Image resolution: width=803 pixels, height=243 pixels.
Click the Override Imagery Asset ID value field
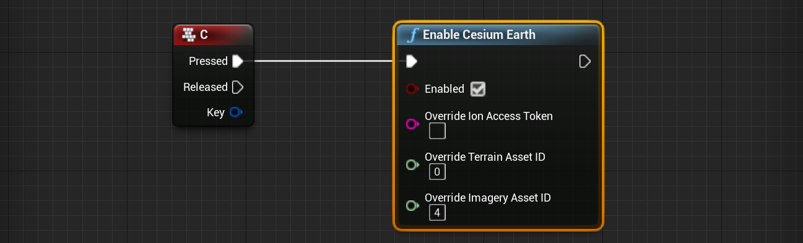tap(437, 213)
